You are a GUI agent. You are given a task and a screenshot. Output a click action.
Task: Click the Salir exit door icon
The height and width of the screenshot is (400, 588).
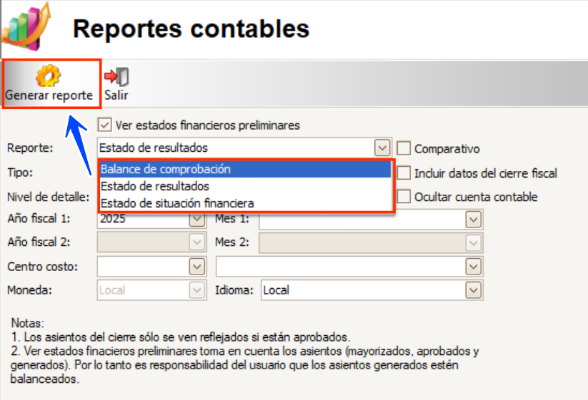click(116, 76)
